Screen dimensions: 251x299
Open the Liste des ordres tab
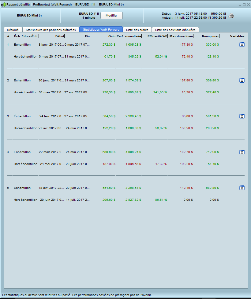tap(137, 30)
